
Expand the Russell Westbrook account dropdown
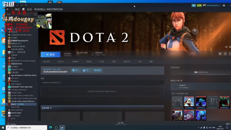(x=213, y=5)
